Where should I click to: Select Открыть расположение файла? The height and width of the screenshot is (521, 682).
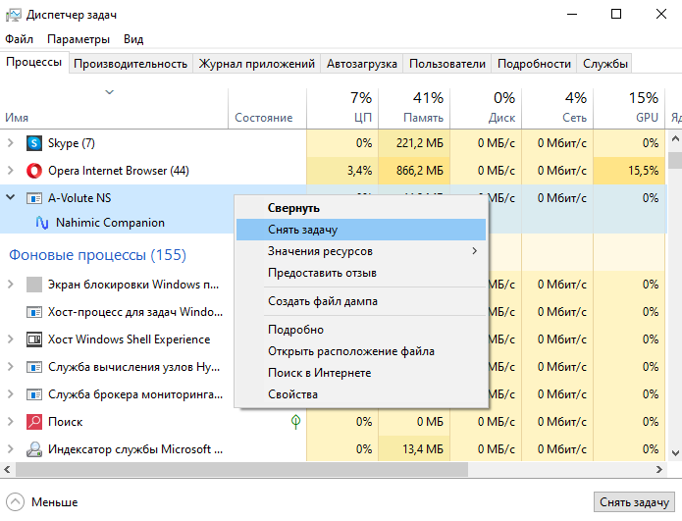361,351
